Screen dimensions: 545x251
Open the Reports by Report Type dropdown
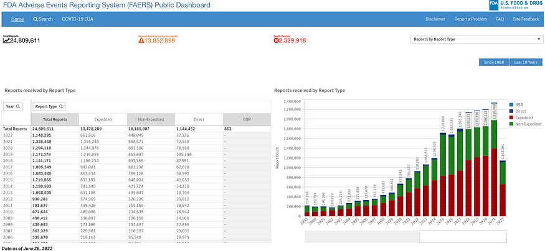(x=477, y=39)
